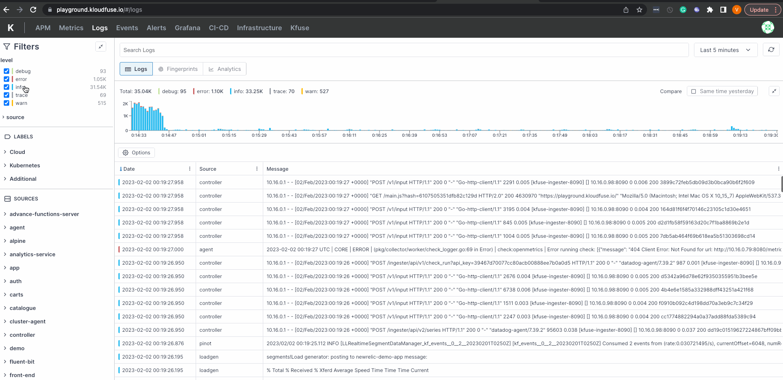Open the Message column options menu
The width and height of the screenshot is (783, 380).
point(778,169)
